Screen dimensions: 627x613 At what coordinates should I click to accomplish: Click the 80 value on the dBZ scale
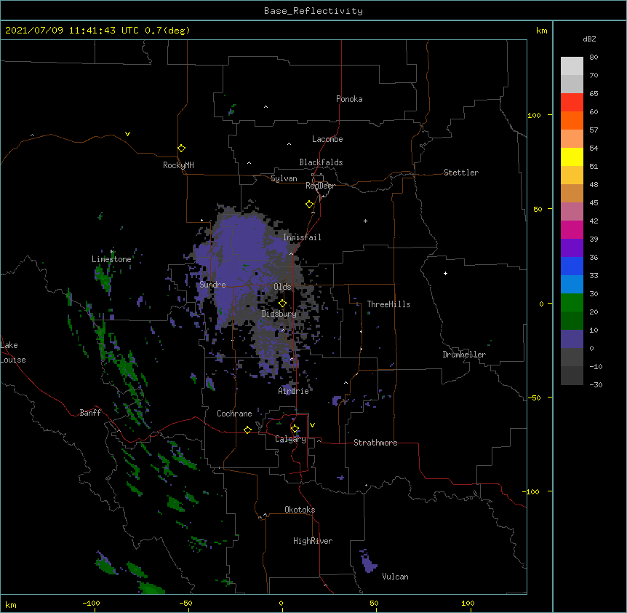[594, 58]
